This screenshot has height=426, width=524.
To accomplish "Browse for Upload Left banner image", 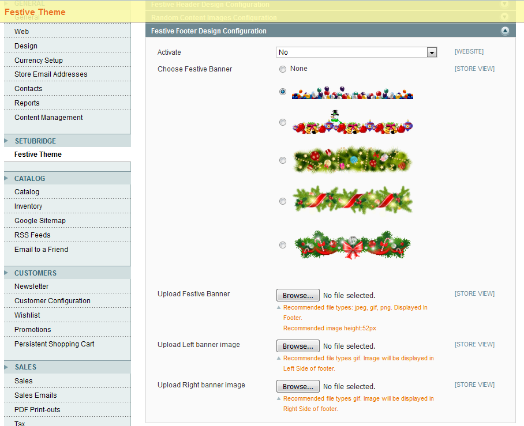I will (298, 346).
